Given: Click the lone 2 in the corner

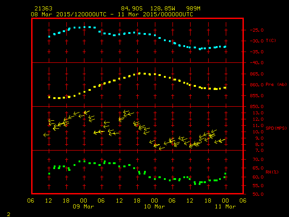Looking at the screenshot, I should [9, 214].
